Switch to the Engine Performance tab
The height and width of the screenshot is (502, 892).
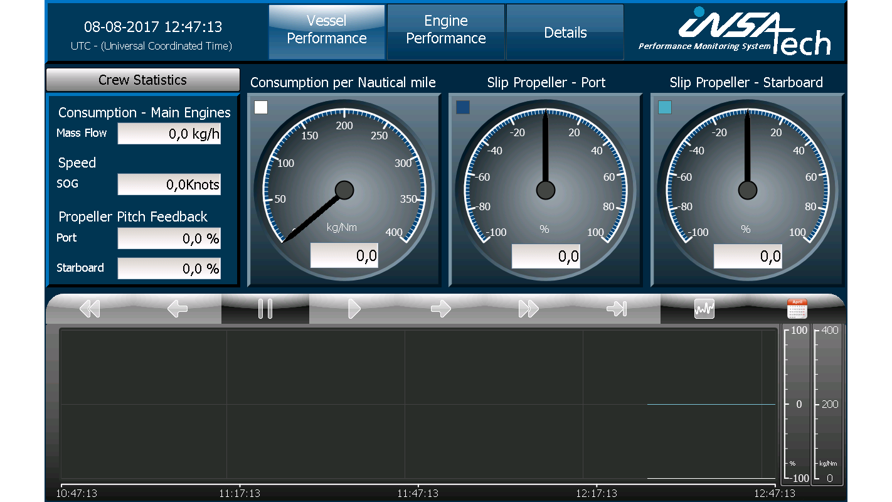[445, 30]
